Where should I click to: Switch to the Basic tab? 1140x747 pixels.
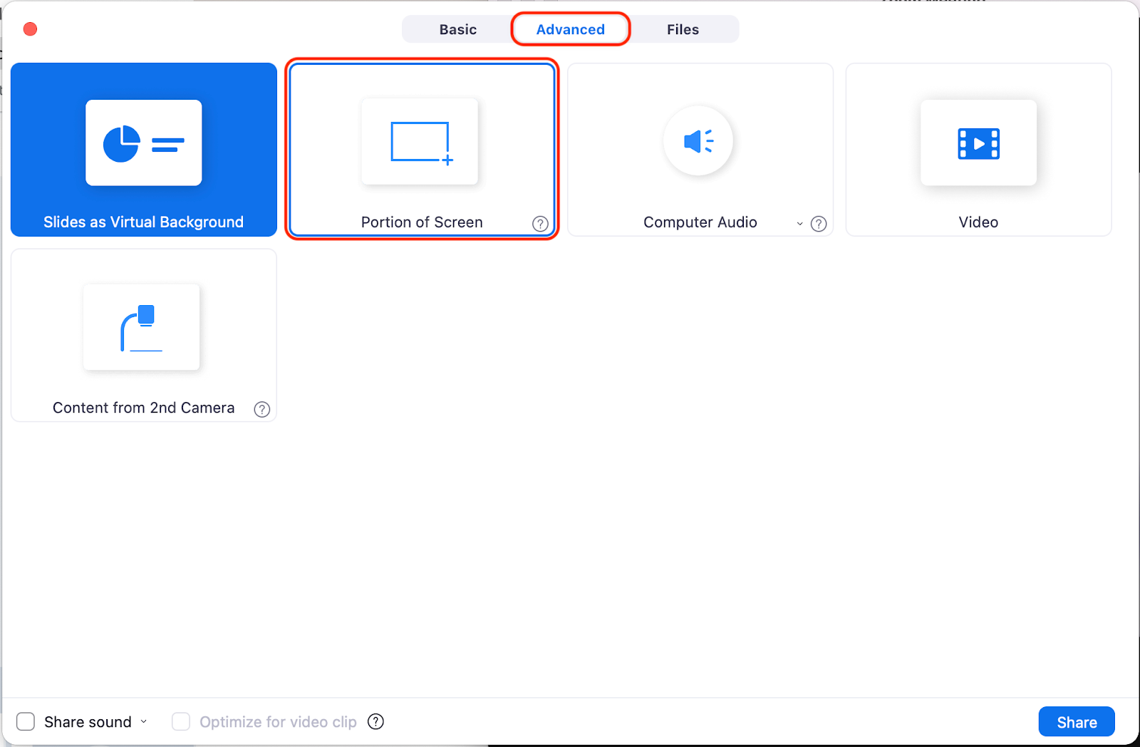click(458, 29)
